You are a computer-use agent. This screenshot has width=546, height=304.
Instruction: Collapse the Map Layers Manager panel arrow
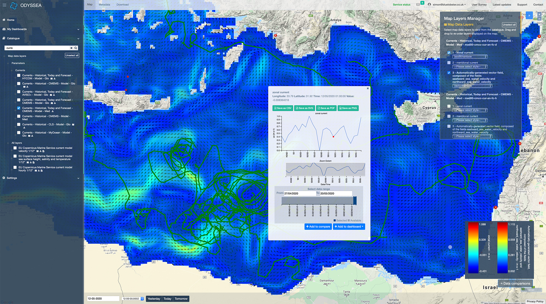point(529,16)
